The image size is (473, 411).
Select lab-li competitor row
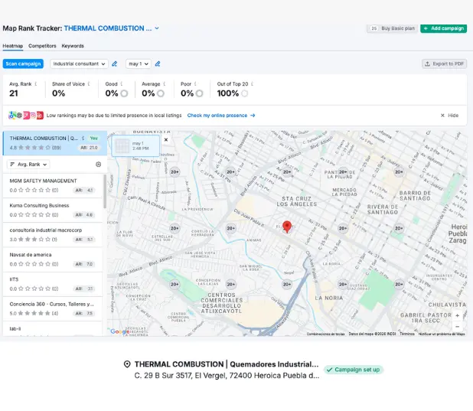pyautogui.click(x=53, y=329)
